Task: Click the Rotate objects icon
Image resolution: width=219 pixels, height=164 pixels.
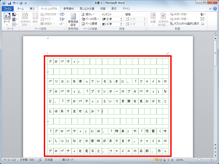Action: coord(203,24)
